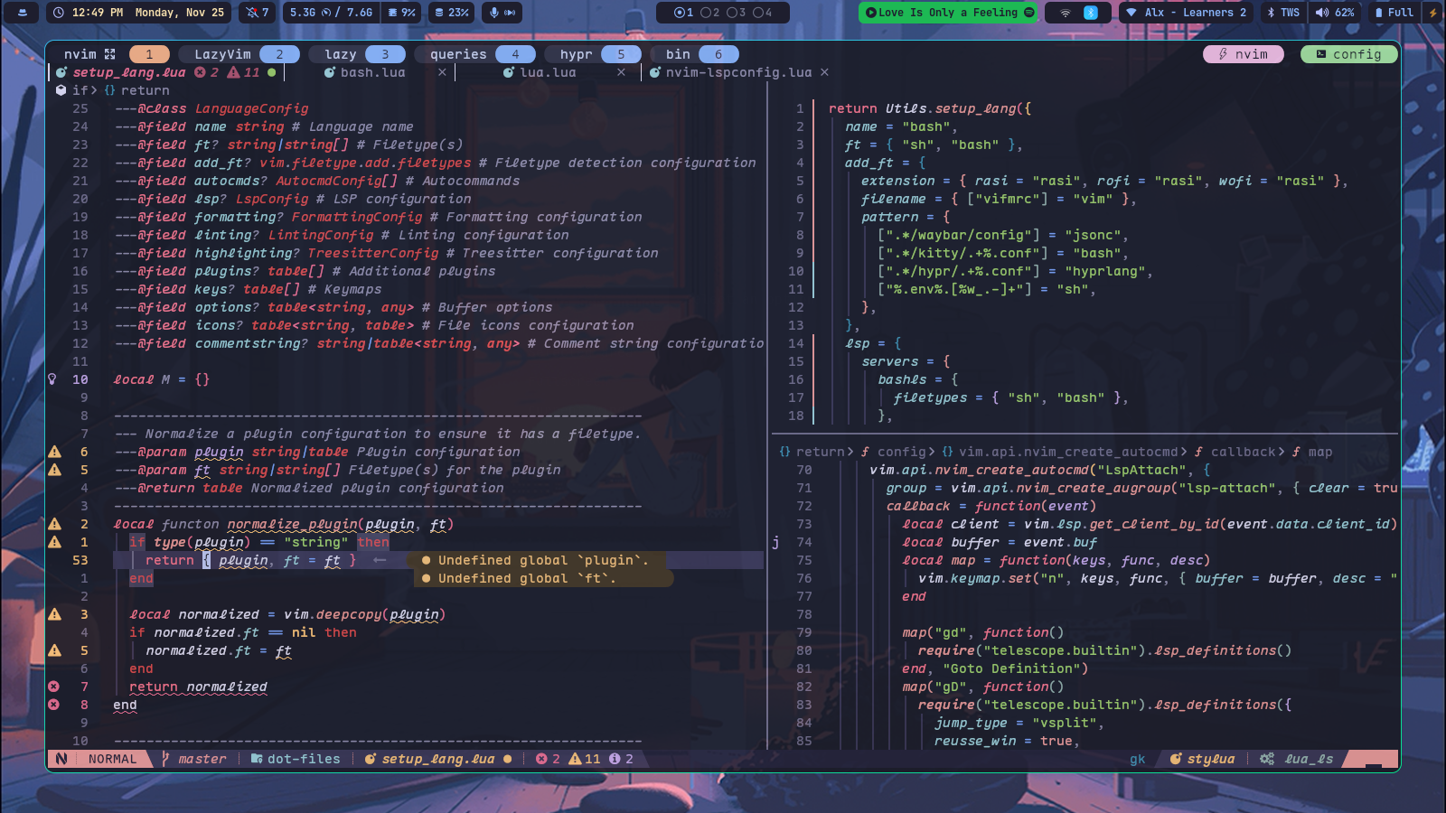Switch to workspace 1
Screen dimensions: 1446x813
(x=684, y=13)
